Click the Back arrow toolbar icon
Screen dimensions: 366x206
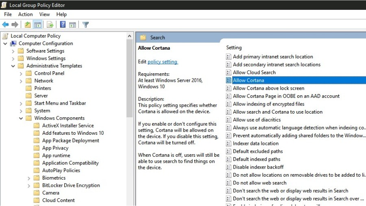pyautogui.click(x=5, y=24)
